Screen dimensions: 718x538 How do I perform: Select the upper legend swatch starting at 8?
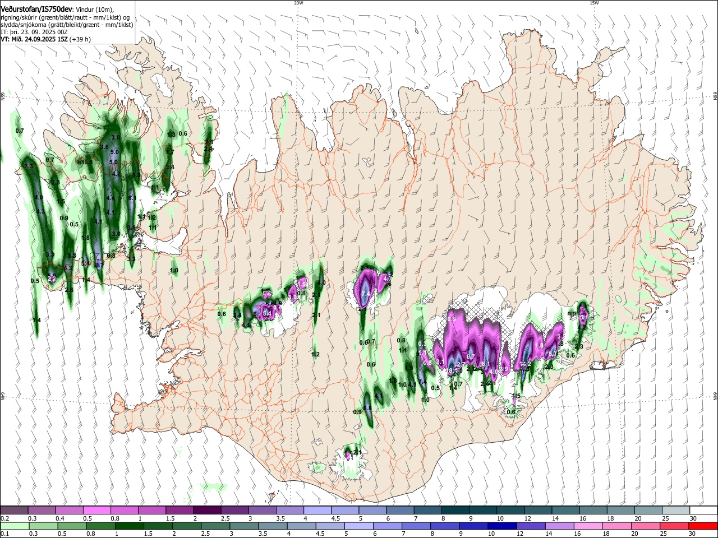pyautogui.click(x=454, y=510)
